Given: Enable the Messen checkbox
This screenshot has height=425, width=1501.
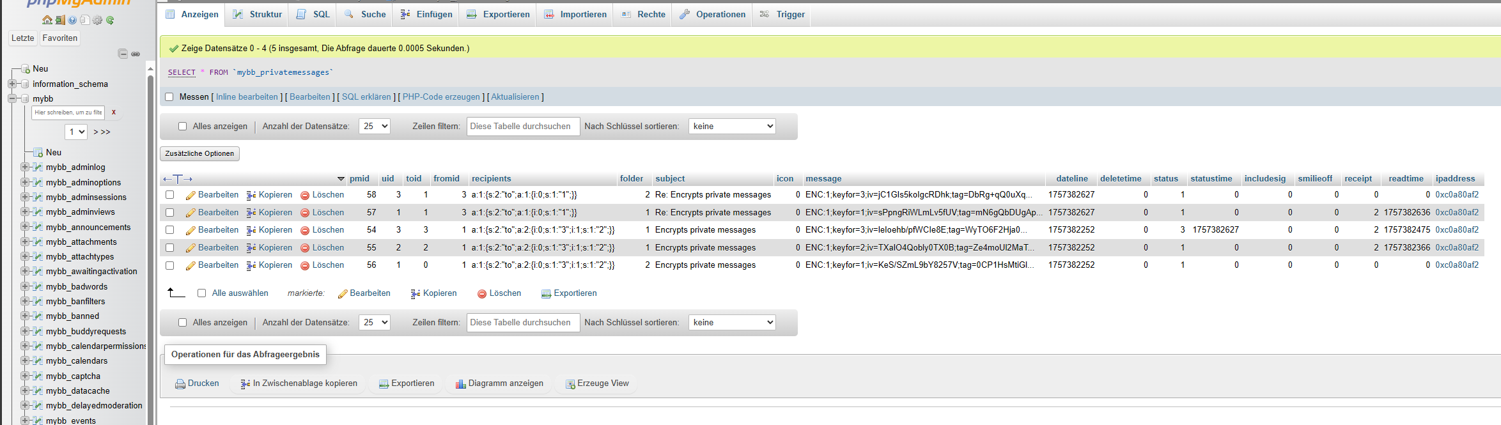Looking at the screenshot, I should pos(169,97).
